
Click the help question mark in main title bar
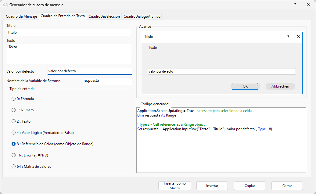coord(295,5)
